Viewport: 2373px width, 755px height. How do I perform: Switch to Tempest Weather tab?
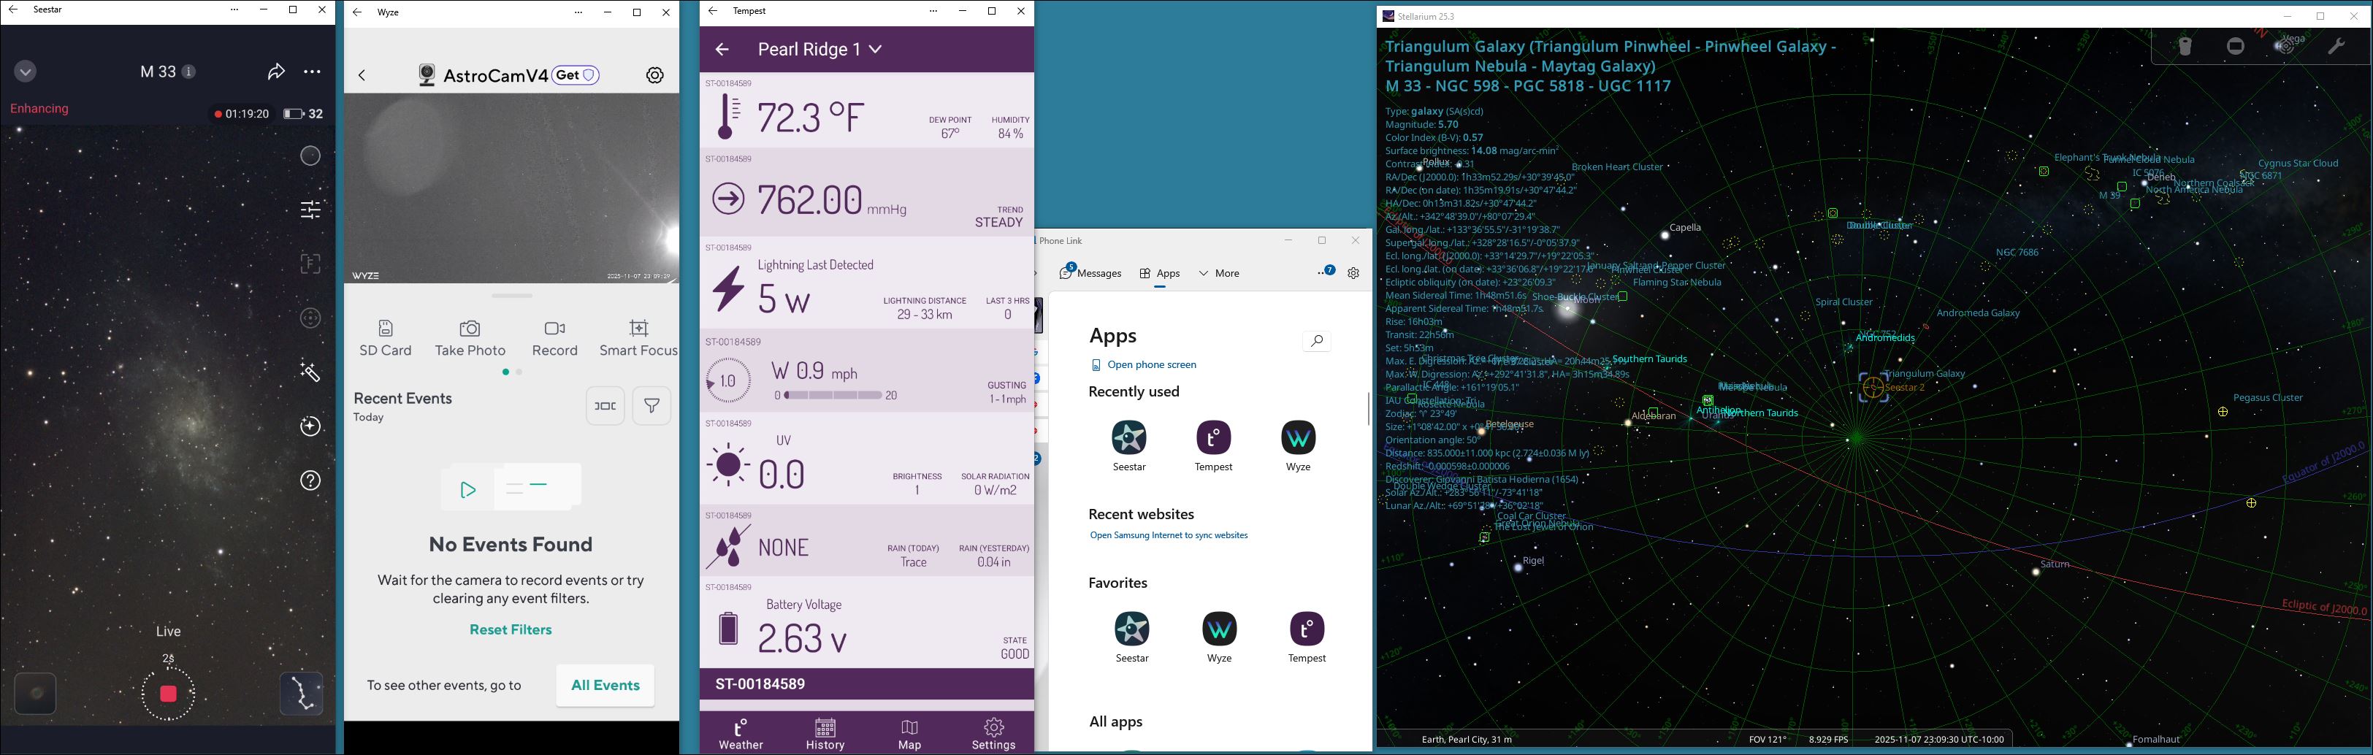click(741, 734)
